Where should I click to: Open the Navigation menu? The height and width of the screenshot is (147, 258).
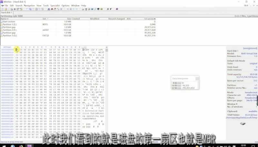(29, 5)
